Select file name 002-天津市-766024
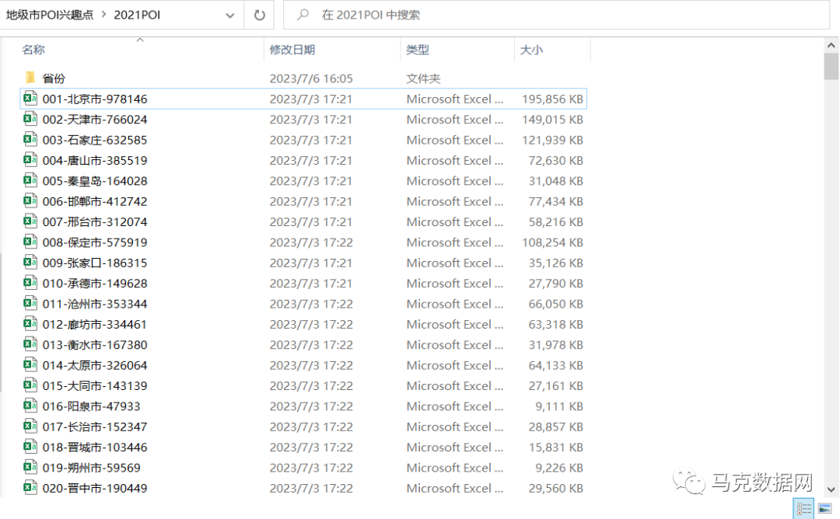Screen dimensions: 840x519 [x=95, y=120]
